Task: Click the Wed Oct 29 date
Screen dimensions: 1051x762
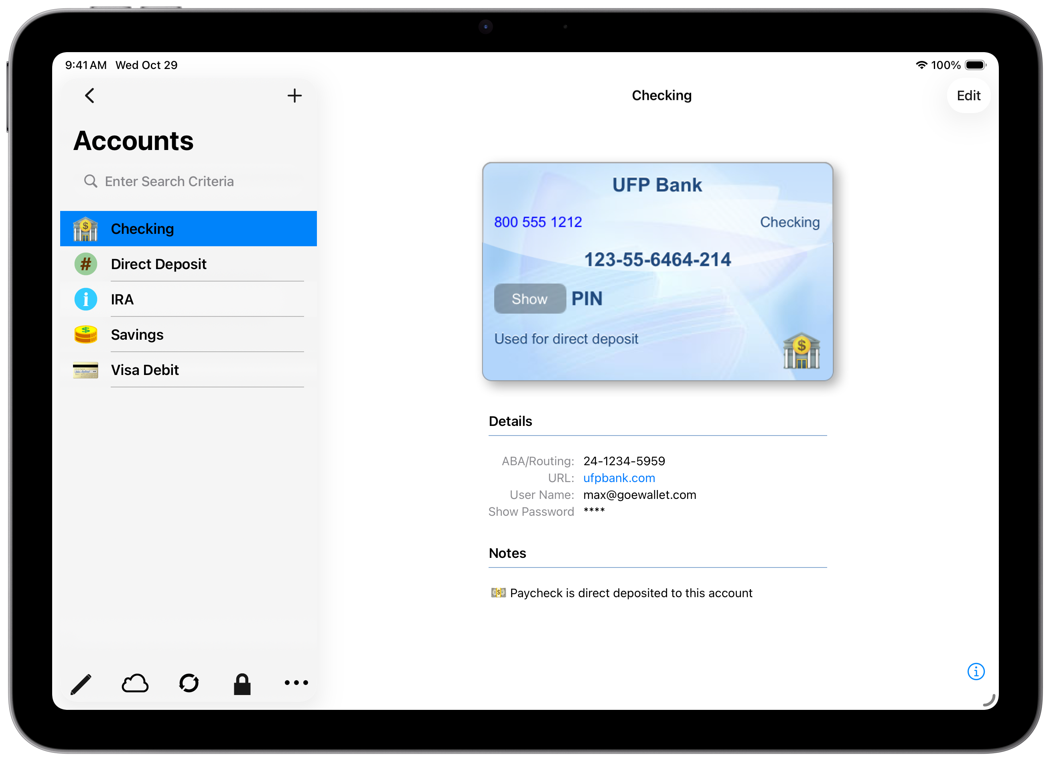Action: [146, 65]
